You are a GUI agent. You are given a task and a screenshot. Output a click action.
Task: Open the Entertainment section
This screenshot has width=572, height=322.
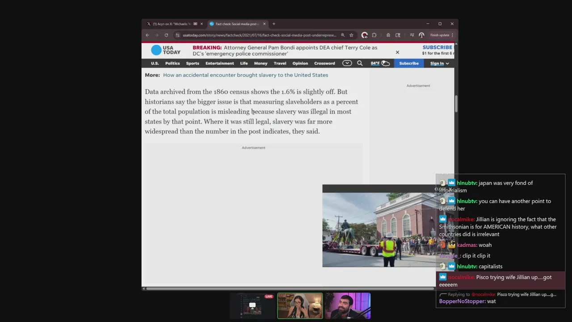tap(220, 64)
